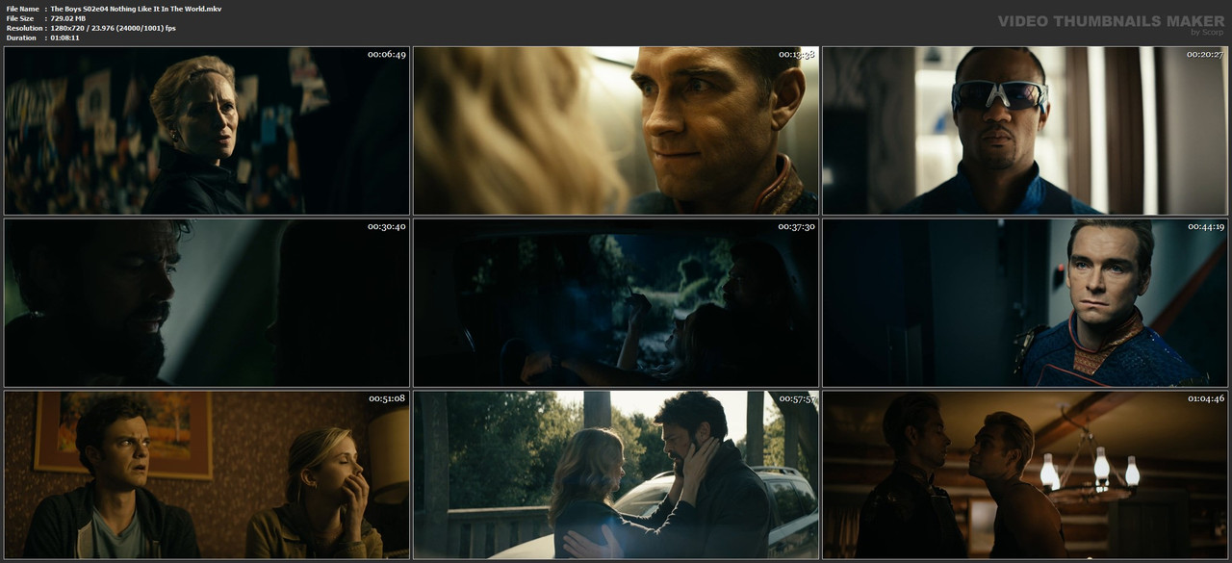Click the file name text ending in World.mkv
Screen dimensions: 1232x563
(136, 9)
